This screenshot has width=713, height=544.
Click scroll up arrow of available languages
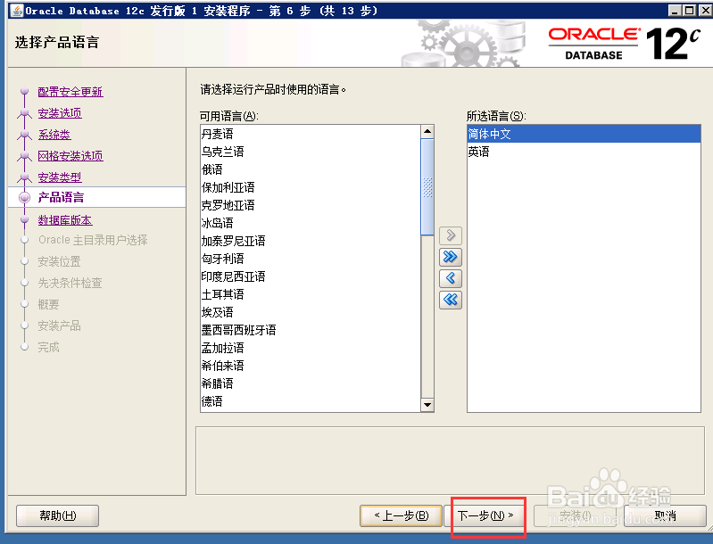coord(427,132)
